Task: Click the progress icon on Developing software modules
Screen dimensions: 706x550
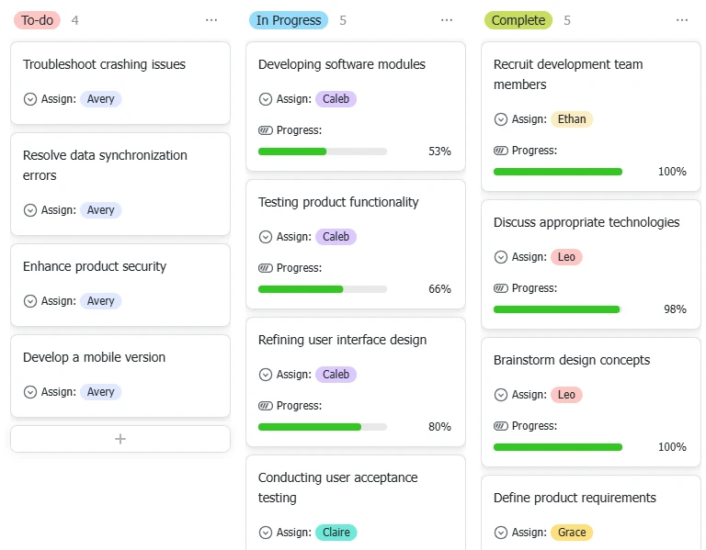Action: point(265,130)
